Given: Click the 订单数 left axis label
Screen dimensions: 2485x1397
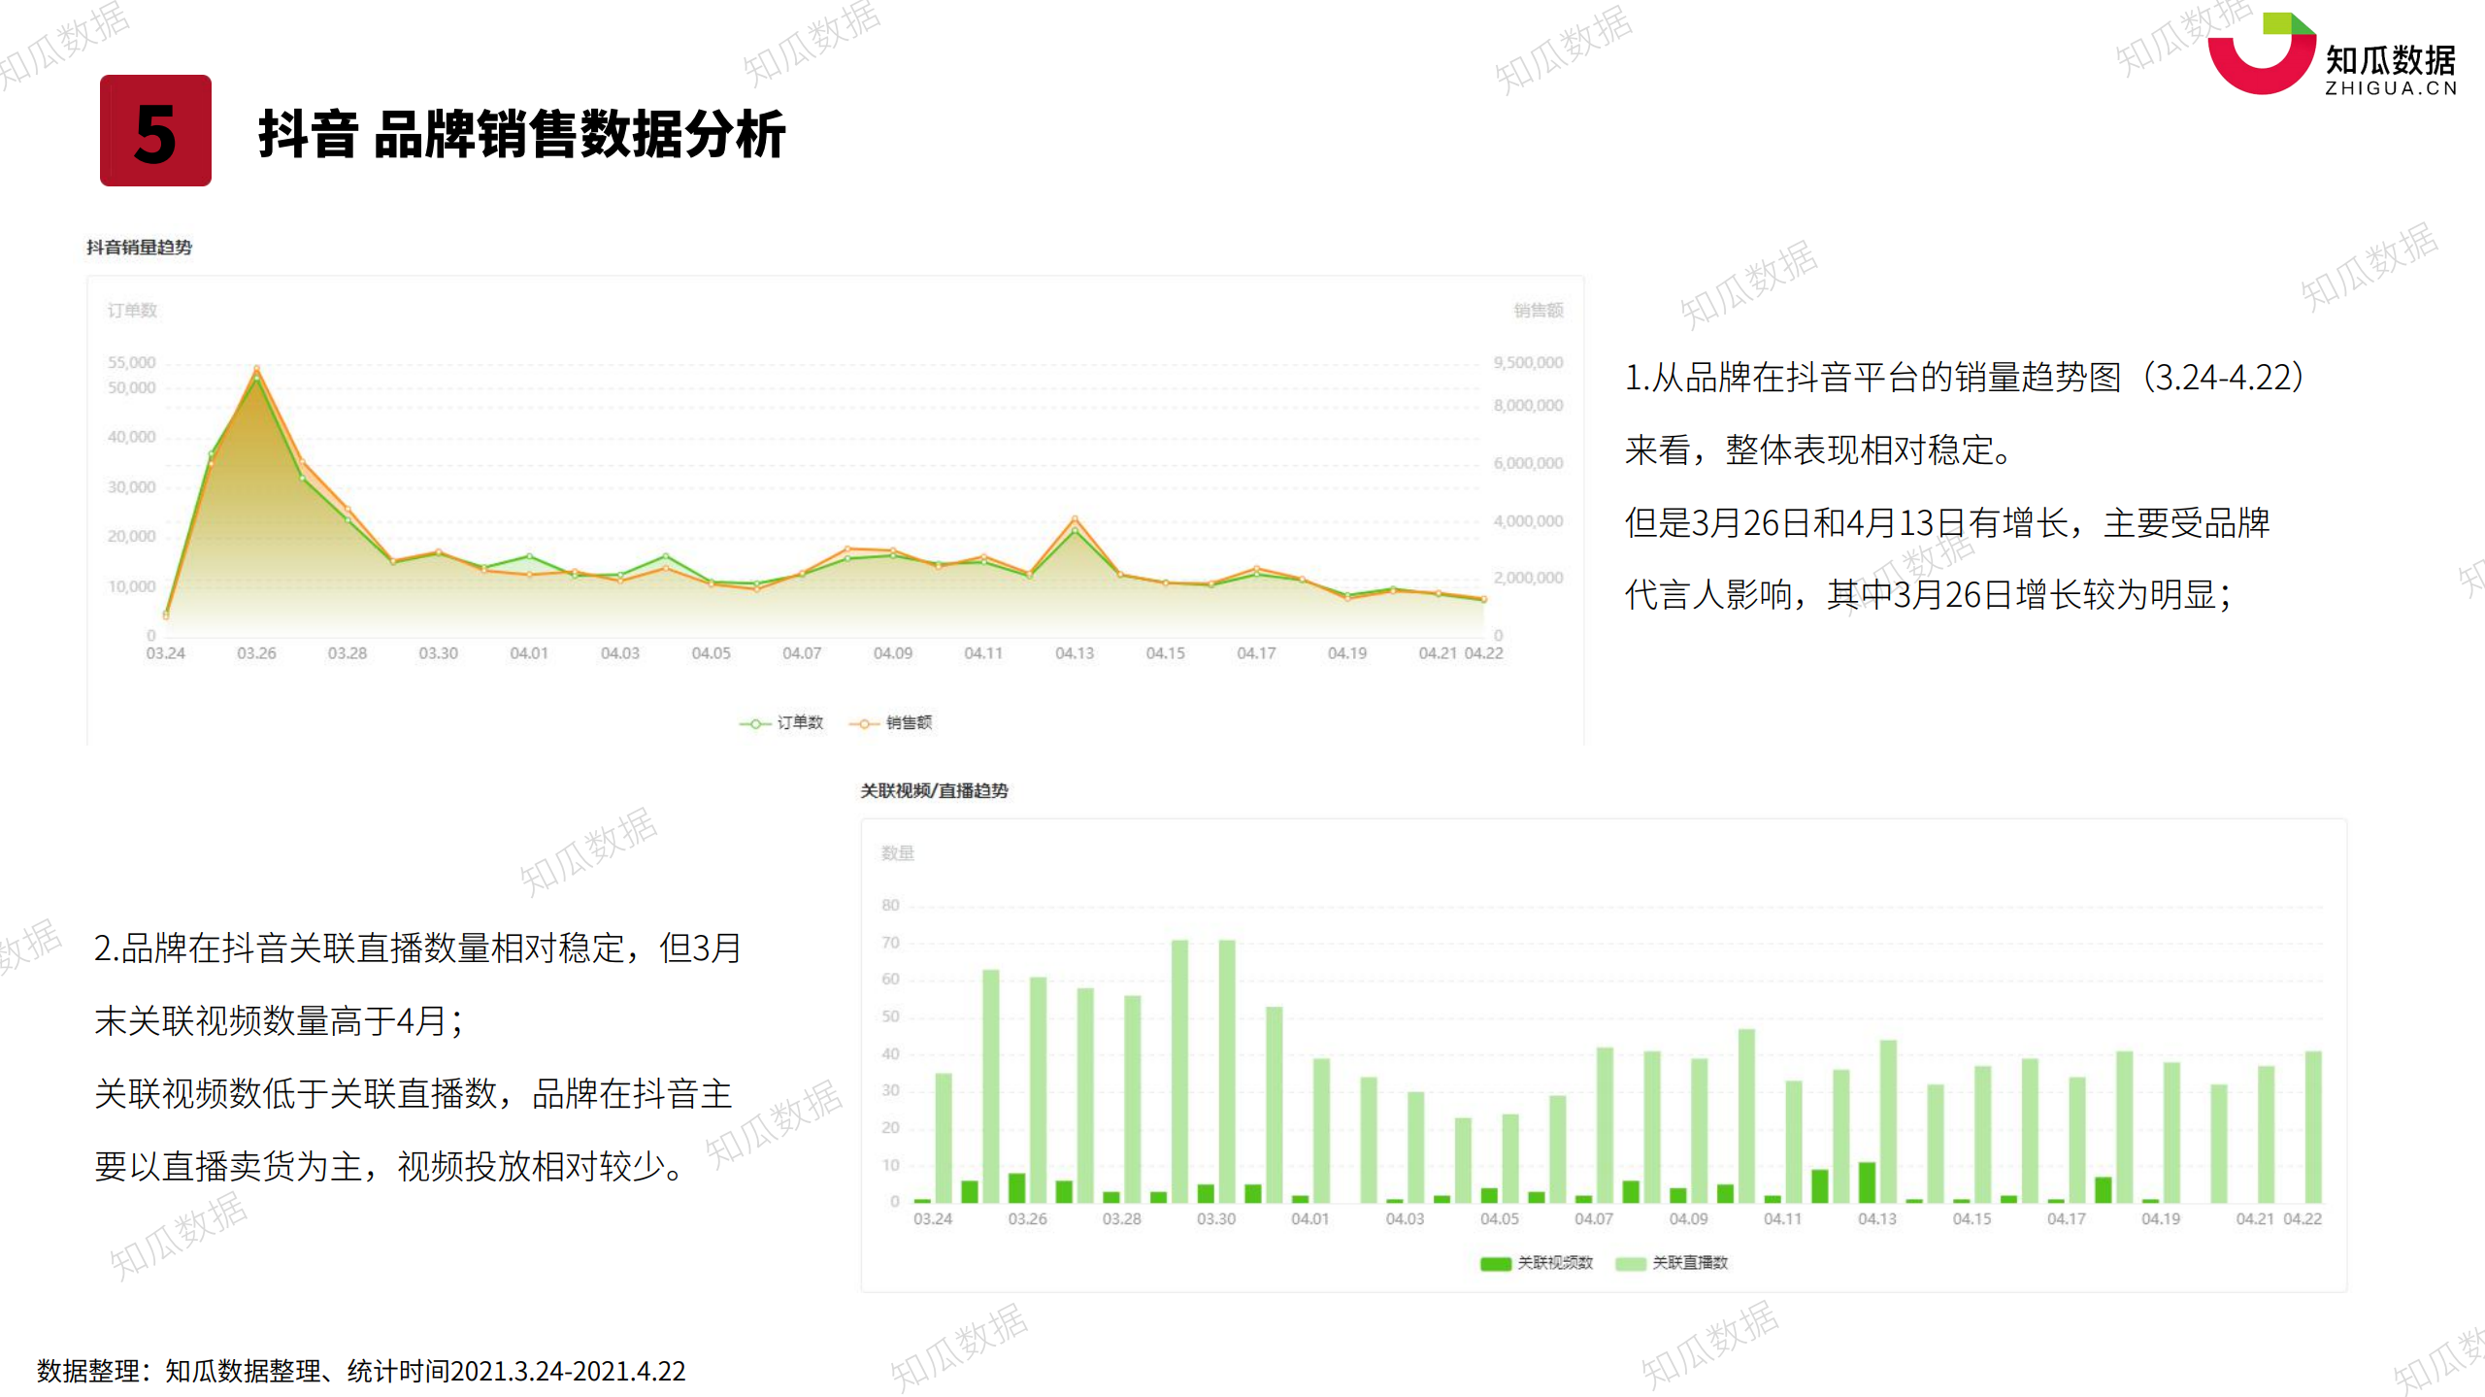Looking at the screenshot, I should [x=132, y=311].
